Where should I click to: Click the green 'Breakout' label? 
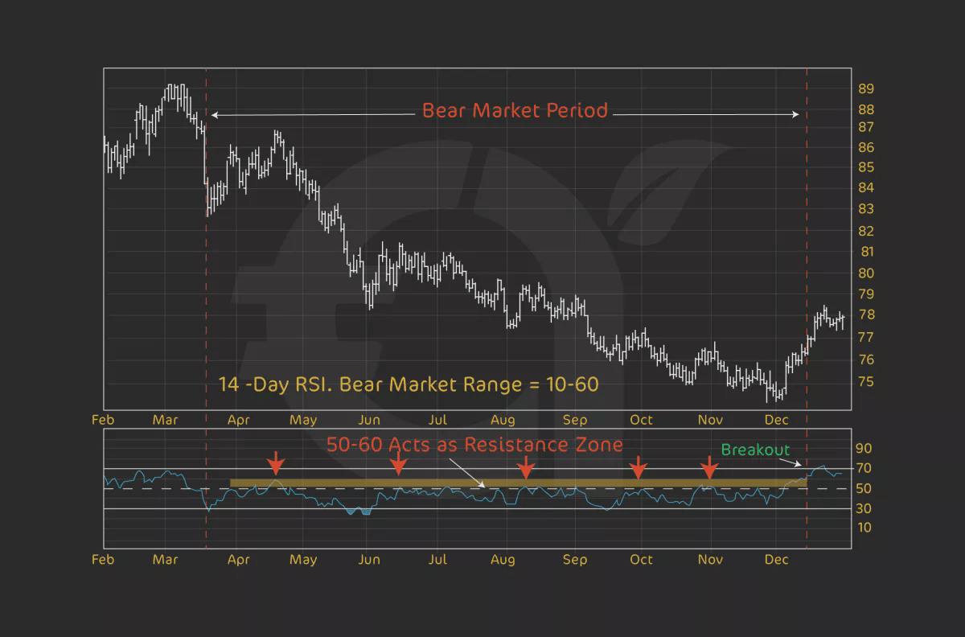pyautogui.click(x=756, y=450)
